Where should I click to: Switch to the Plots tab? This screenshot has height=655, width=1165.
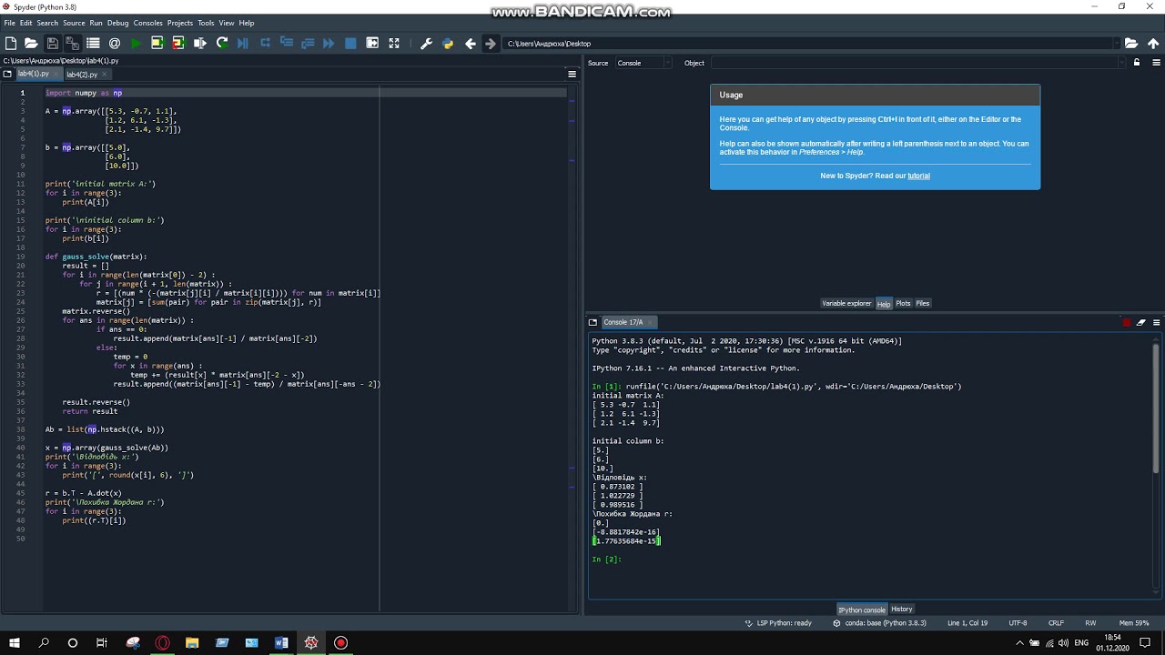point(903,303)
